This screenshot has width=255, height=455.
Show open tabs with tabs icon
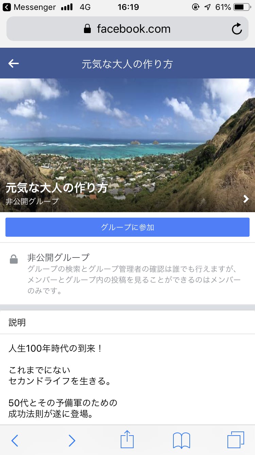click(236, 440)
